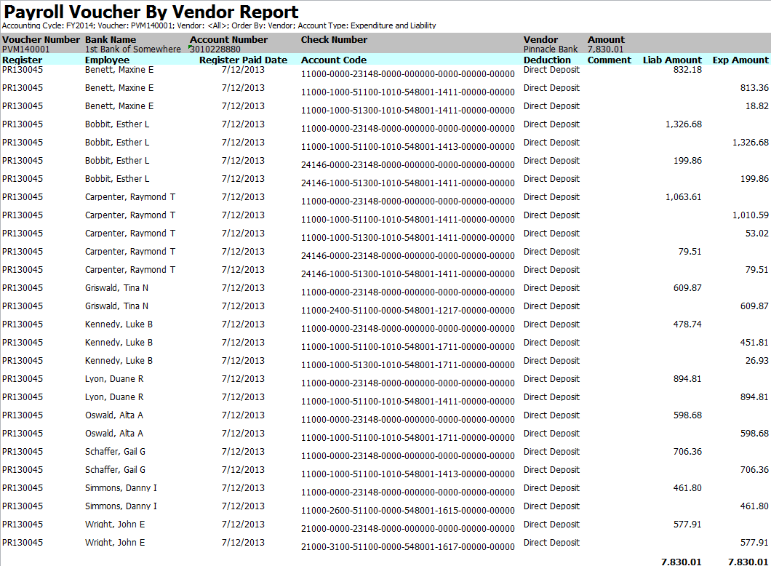Image resolution: width=771 pixels, height=566 pixels.
Task: Click liability amount 461.80
Action: tap(687, 488)
